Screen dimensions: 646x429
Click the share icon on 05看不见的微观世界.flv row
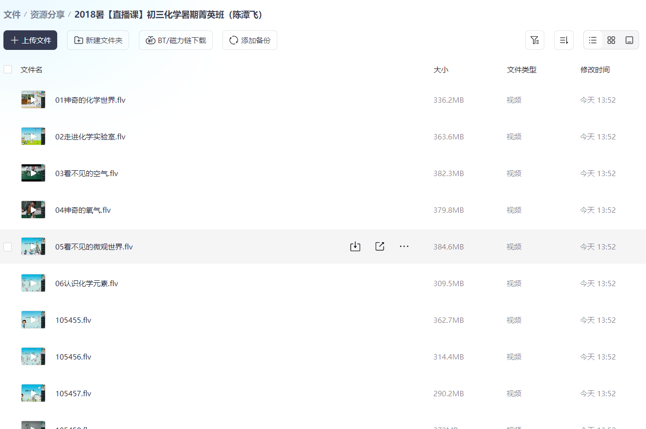coord(379,247)
